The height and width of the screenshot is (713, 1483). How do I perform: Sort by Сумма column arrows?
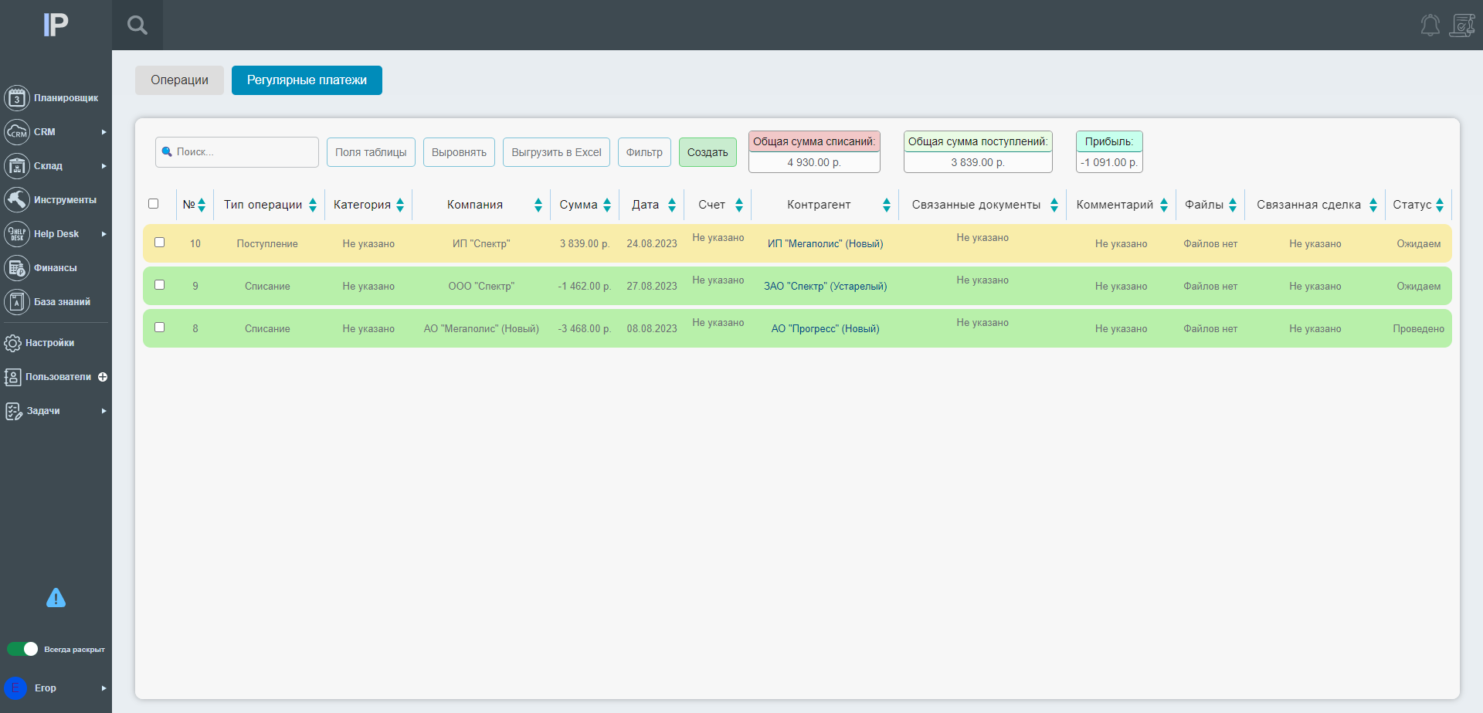[607, 205]
